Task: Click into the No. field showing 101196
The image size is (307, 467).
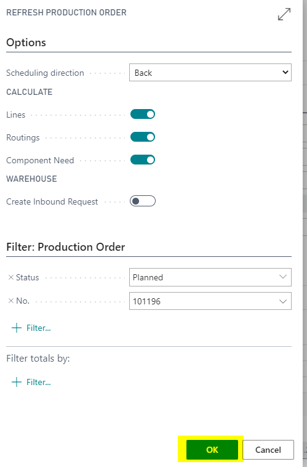Action: (210, 301)
